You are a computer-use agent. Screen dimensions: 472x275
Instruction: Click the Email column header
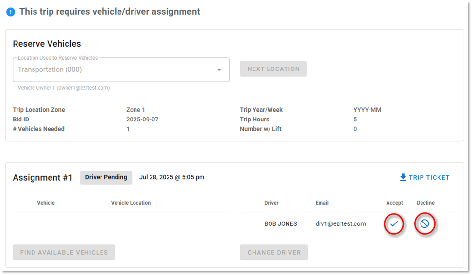[x=322, y=203]
